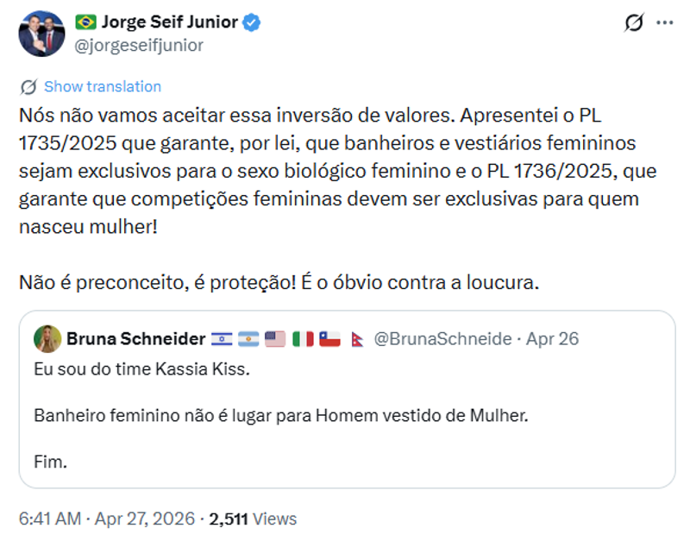Click the US flag emoji in Bruna's name

pyautogui.click(x=274, y=338)
